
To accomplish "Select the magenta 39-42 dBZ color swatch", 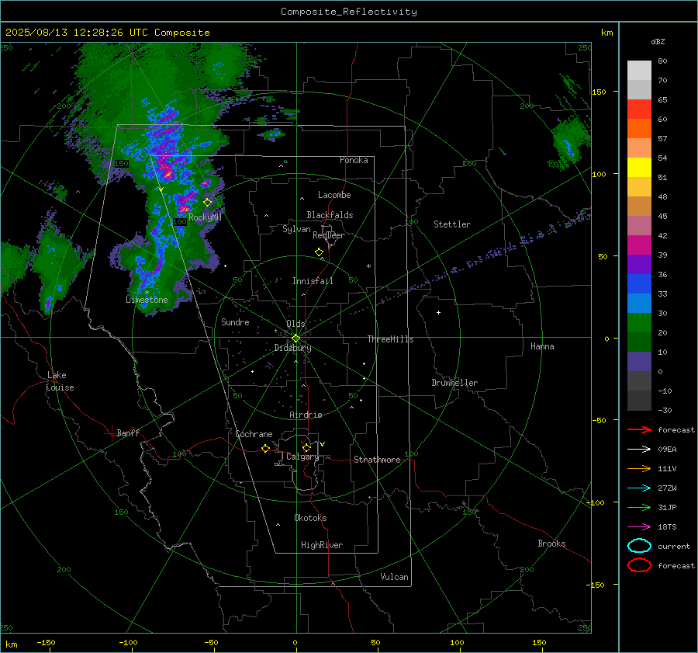I will [x=639, y=245].
